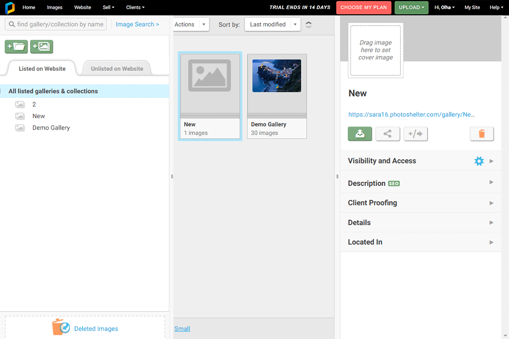Switch to Unlisted on Website tab
Screen dimensions: 509x339
pos(117,68)
